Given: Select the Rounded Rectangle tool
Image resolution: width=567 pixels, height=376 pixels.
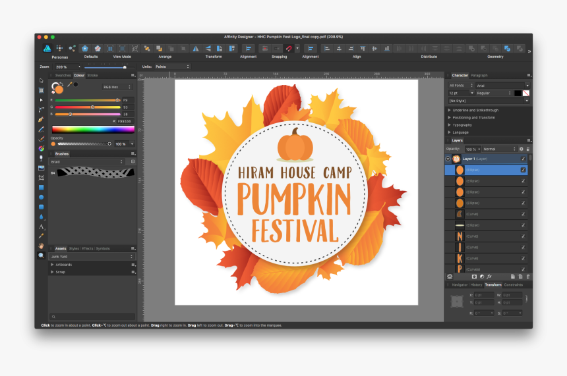Looking at the screenshot, I should 42,207.
